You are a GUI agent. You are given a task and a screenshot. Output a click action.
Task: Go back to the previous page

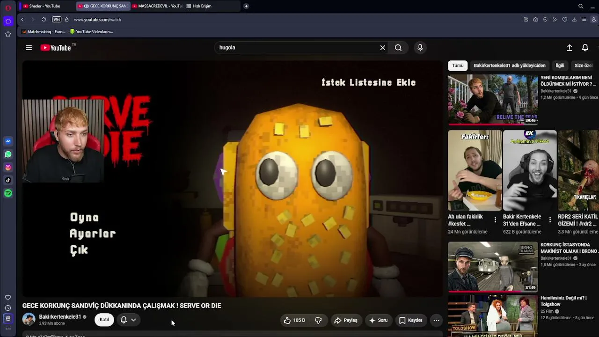[x=22, y=20]
